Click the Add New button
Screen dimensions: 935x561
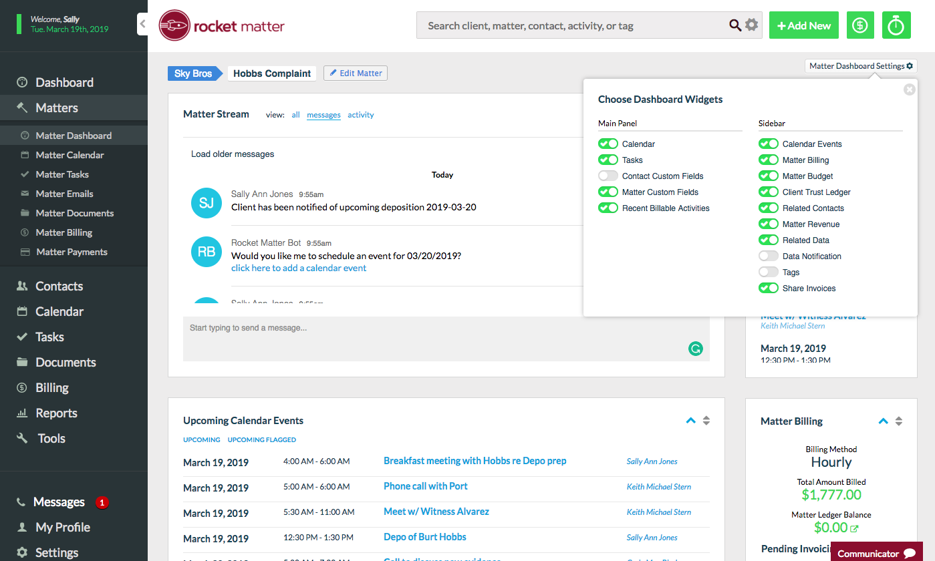(x=803, y=25)
